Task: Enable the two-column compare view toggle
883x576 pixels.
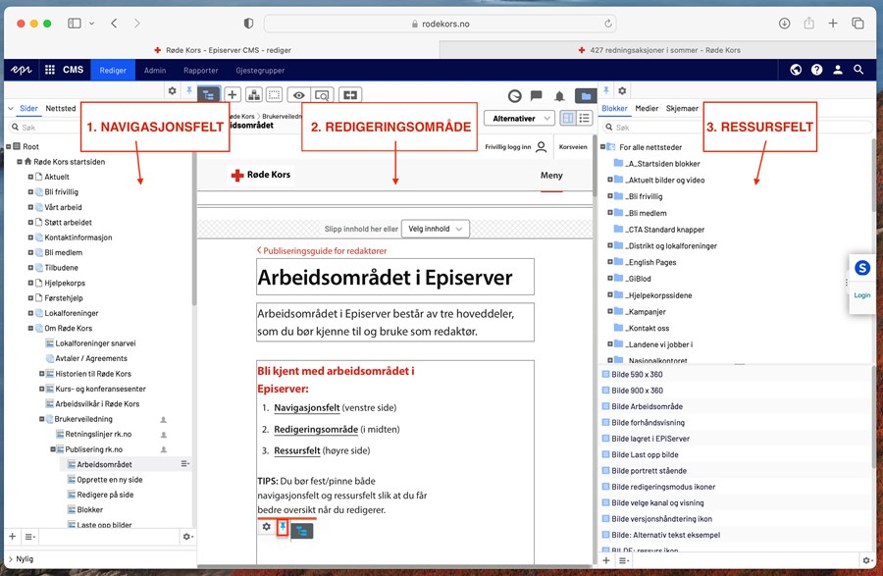Action: [567, 118]
